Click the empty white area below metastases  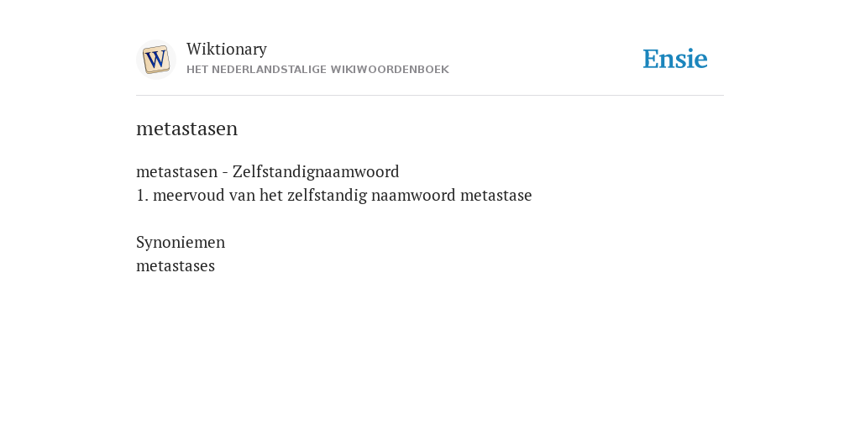(430, 351)
